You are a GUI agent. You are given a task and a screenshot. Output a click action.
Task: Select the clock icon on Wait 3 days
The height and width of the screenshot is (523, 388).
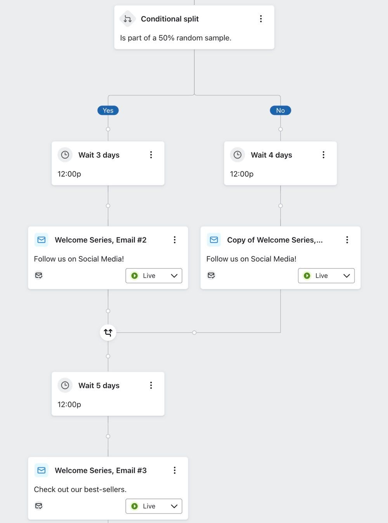pos(65,154)
